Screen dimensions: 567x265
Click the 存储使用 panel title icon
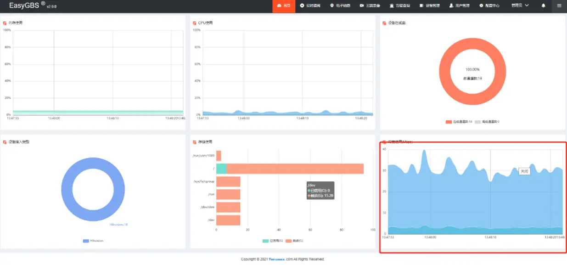point(195,142)
